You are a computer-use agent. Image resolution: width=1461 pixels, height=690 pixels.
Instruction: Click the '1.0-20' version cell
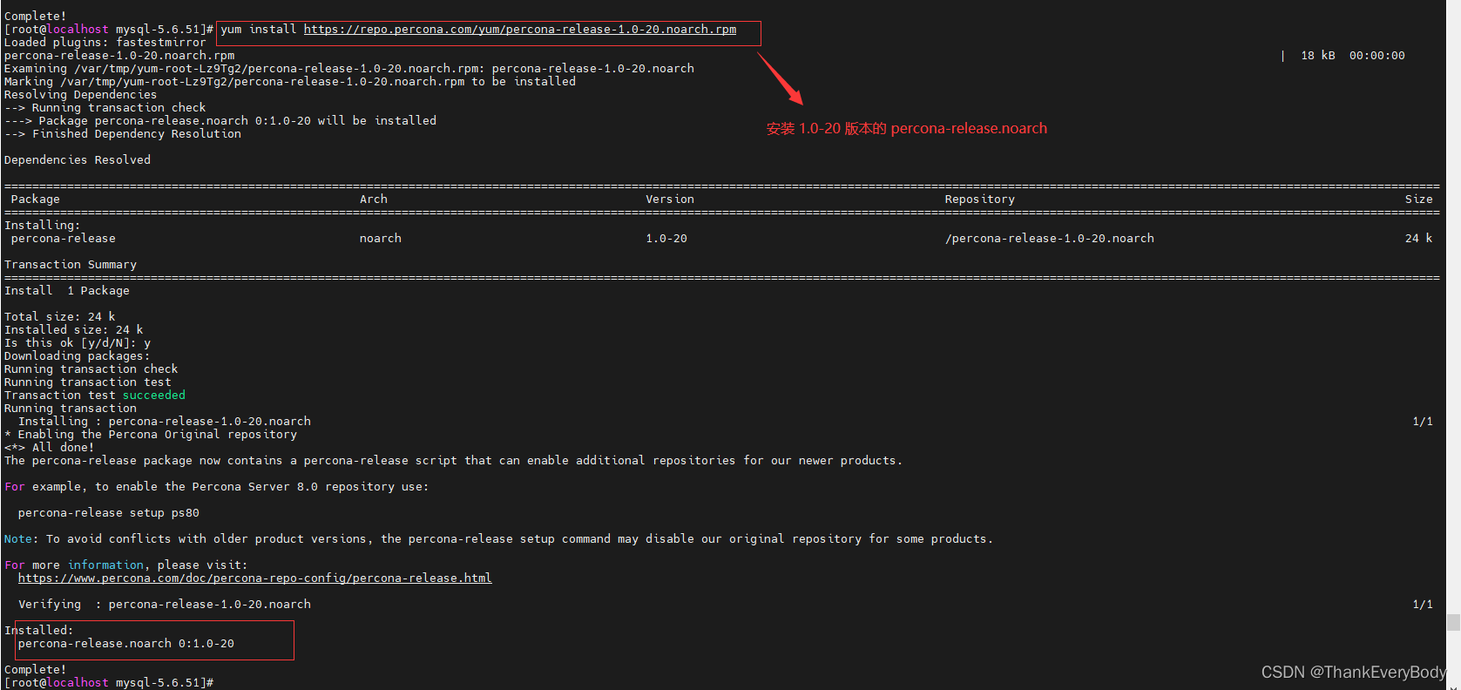click(x=666, y=239)
